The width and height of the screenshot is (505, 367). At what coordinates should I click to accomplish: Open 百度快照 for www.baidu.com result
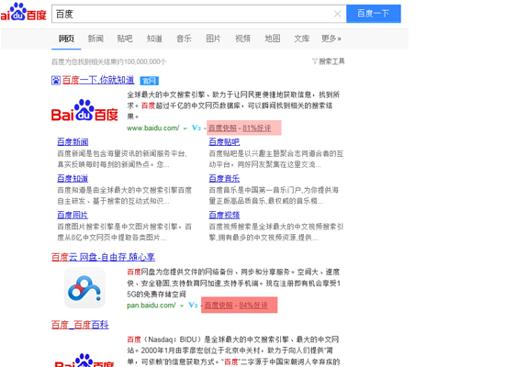(222, 128)
